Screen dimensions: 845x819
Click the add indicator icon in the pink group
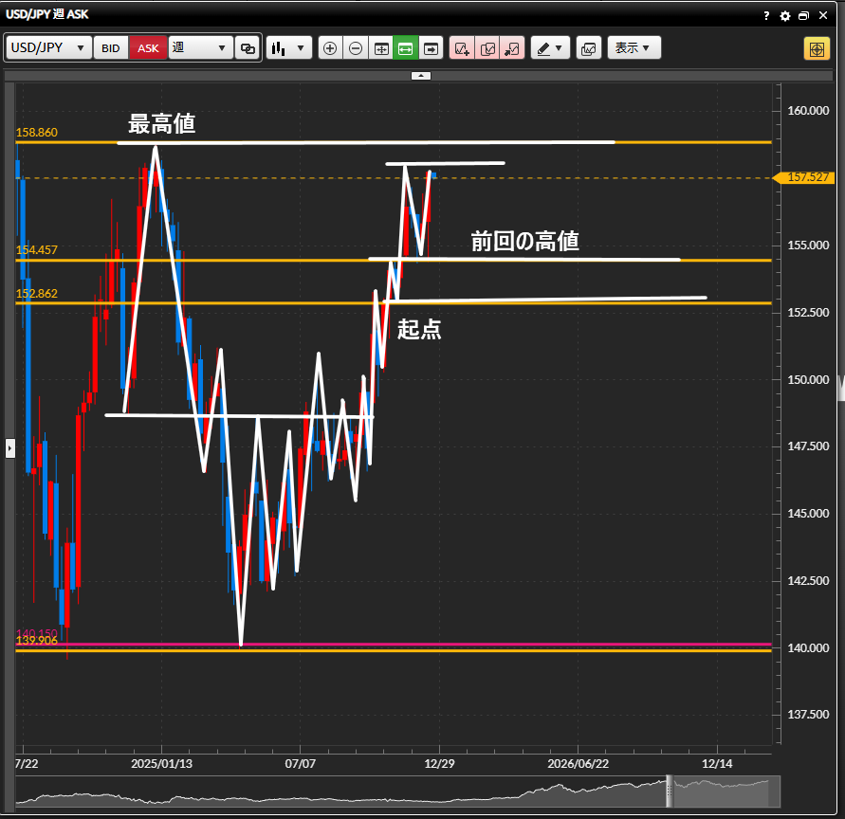click(x=463, y=48)
